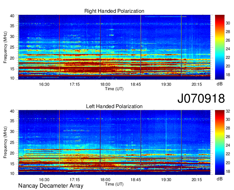Click 'Frequency (MHz)' axis label of Left Handed plot
The height and width of the screenshot is (190, 234).
pyautogui.click(x=5, y=142)
